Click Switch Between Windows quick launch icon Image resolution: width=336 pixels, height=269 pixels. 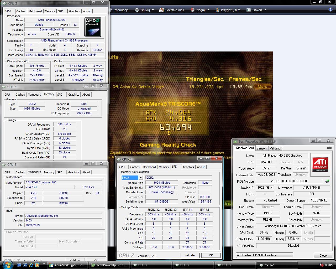point(25,265)
